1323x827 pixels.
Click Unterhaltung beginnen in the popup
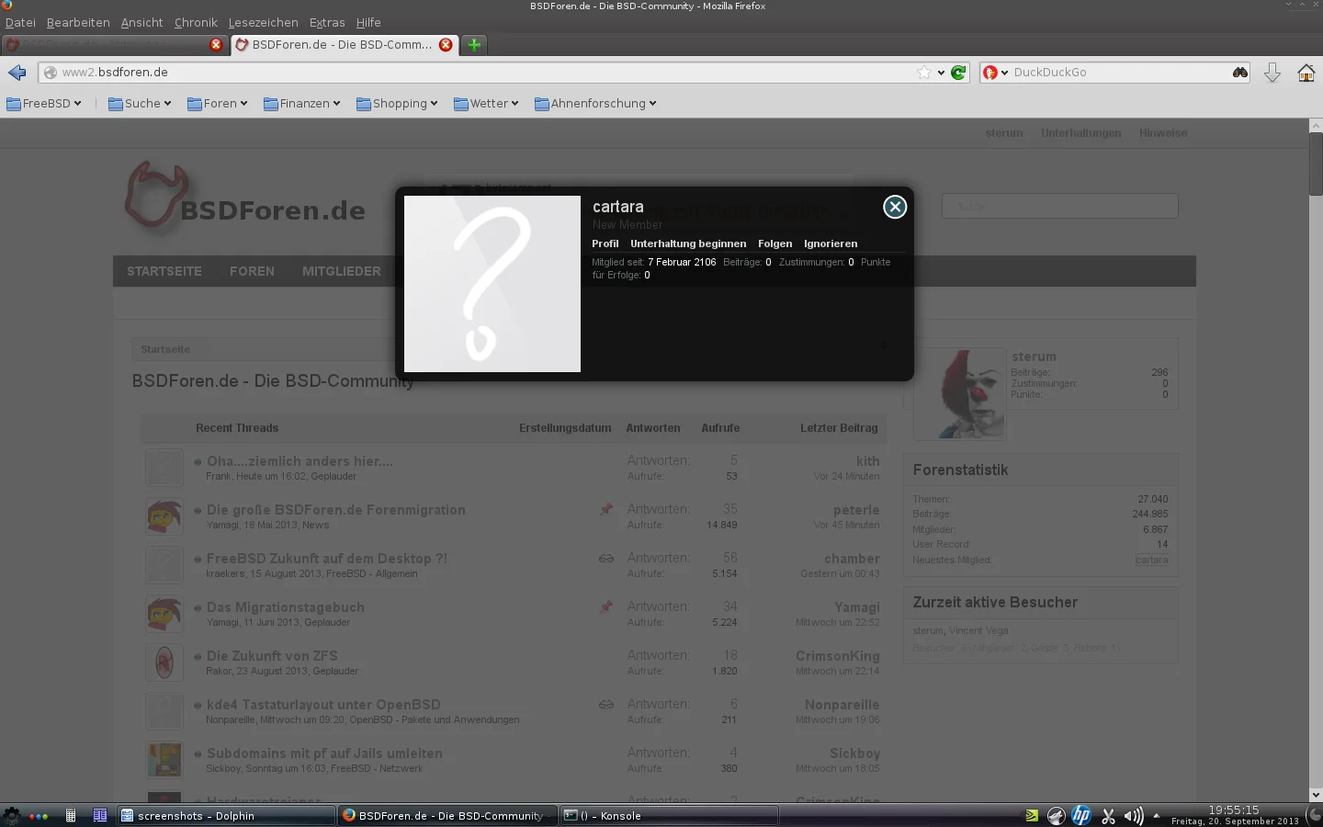coord(688,244)
